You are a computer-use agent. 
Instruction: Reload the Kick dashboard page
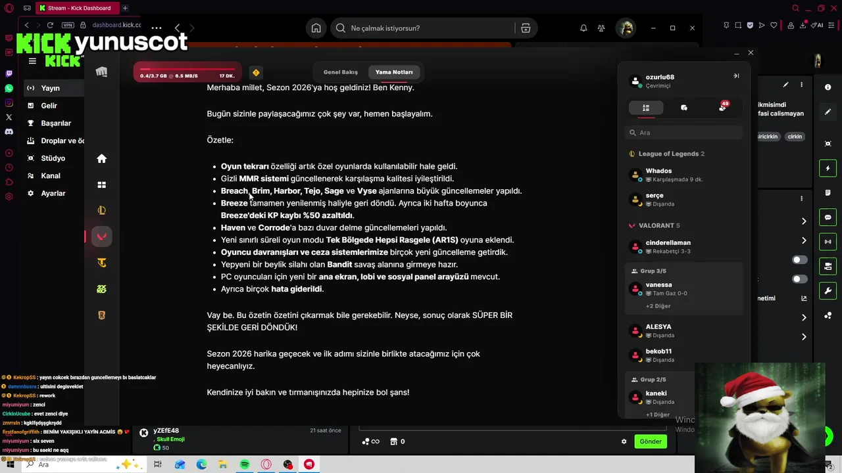pyautogui.click(x=50, y=25)
